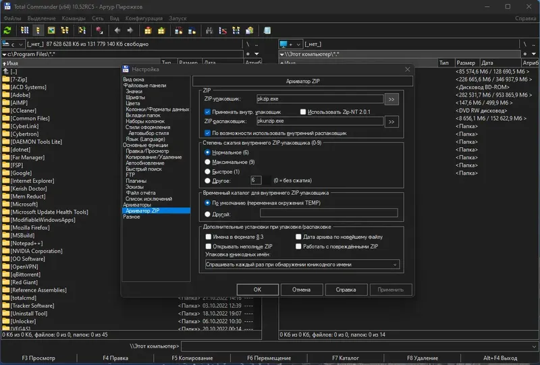Image resolution: width=540 pixels, height=365 pixels.
Task: Click the OK button in settings
Action: (257, 289)
